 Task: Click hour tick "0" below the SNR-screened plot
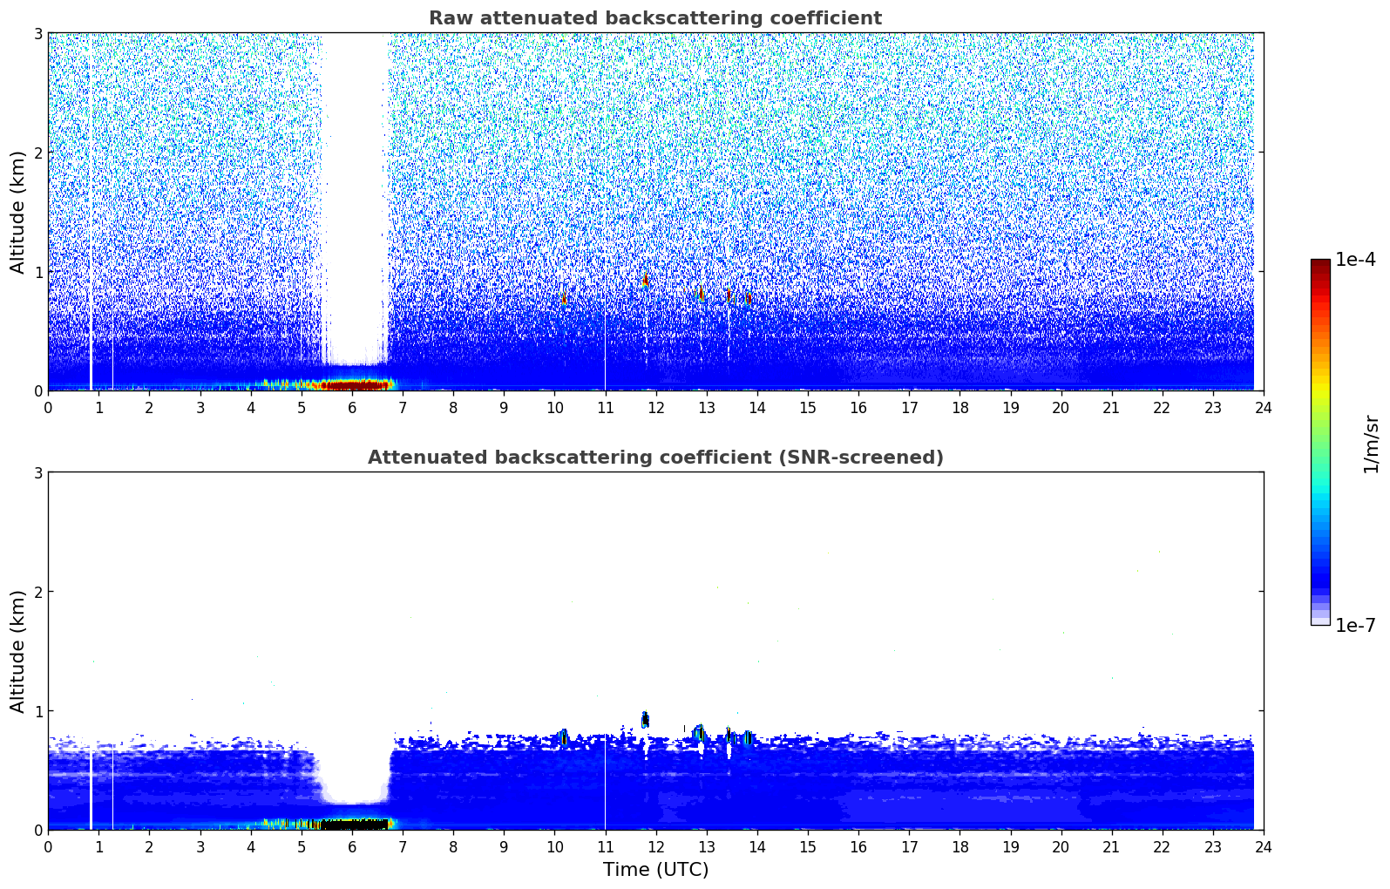pos(48,846)
